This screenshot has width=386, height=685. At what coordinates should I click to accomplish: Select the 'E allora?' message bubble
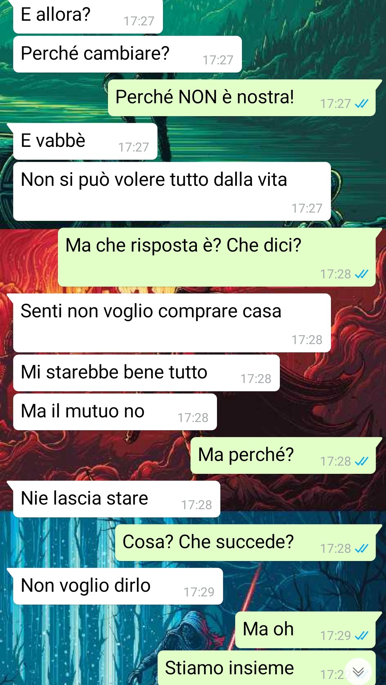(88, 16)
